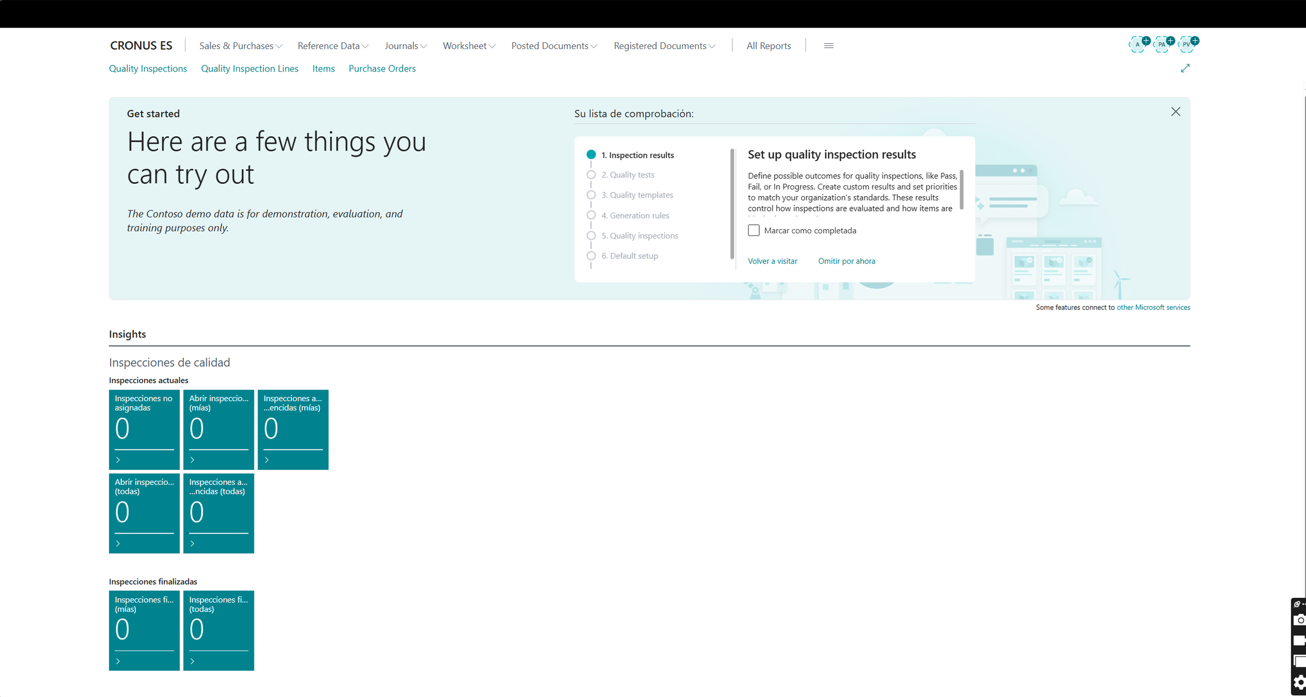Viewport: 1306px width, 697px height.
Task: Open All Reports menu item
Action: [x=768, y=46]
